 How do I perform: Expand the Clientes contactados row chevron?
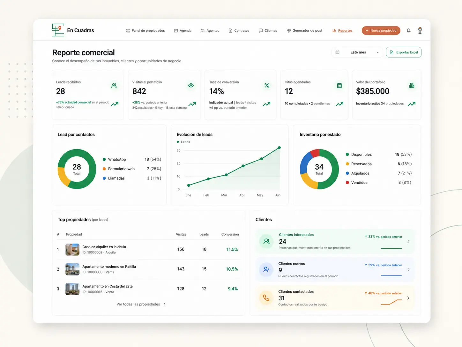[408, 298]
